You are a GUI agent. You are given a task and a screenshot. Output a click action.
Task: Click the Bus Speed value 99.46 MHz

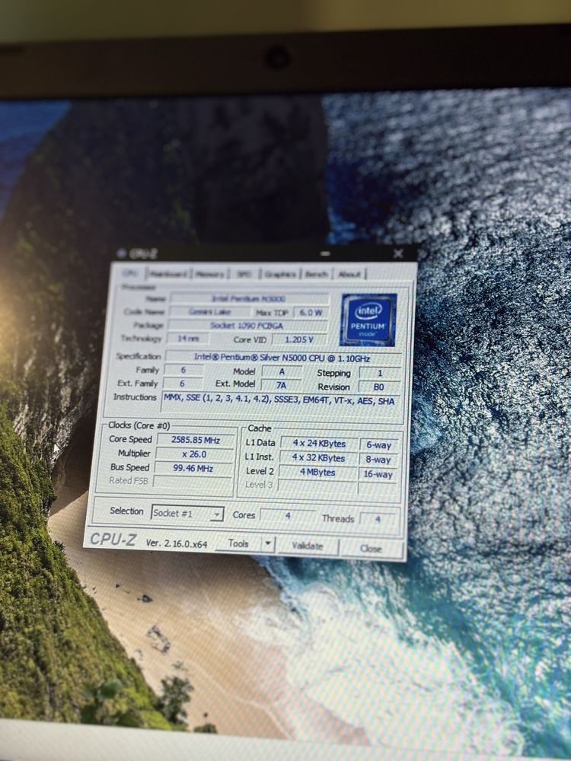193,468
